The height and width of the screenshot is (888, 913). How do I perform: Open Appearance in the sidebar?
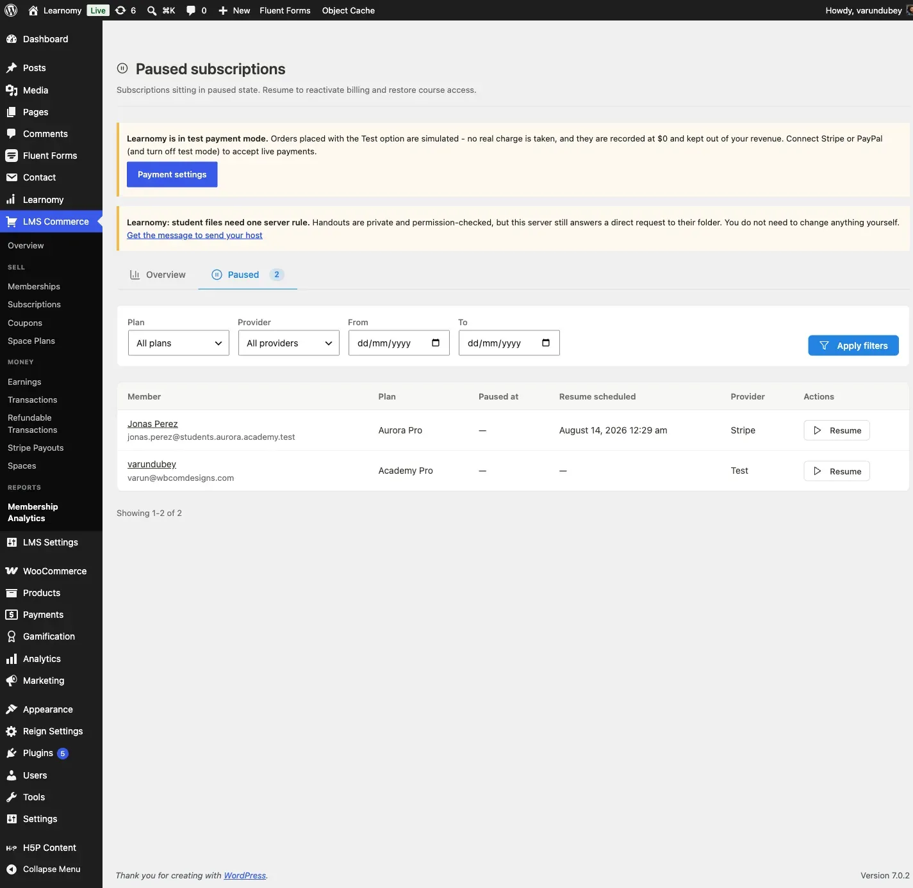click(51, 709)
